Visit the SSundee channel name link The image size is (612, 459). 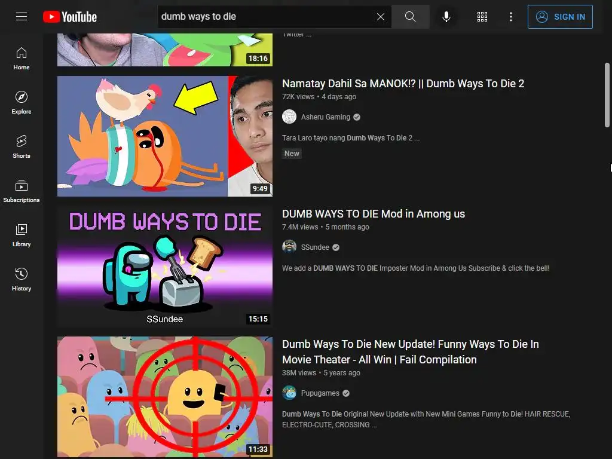315,247
